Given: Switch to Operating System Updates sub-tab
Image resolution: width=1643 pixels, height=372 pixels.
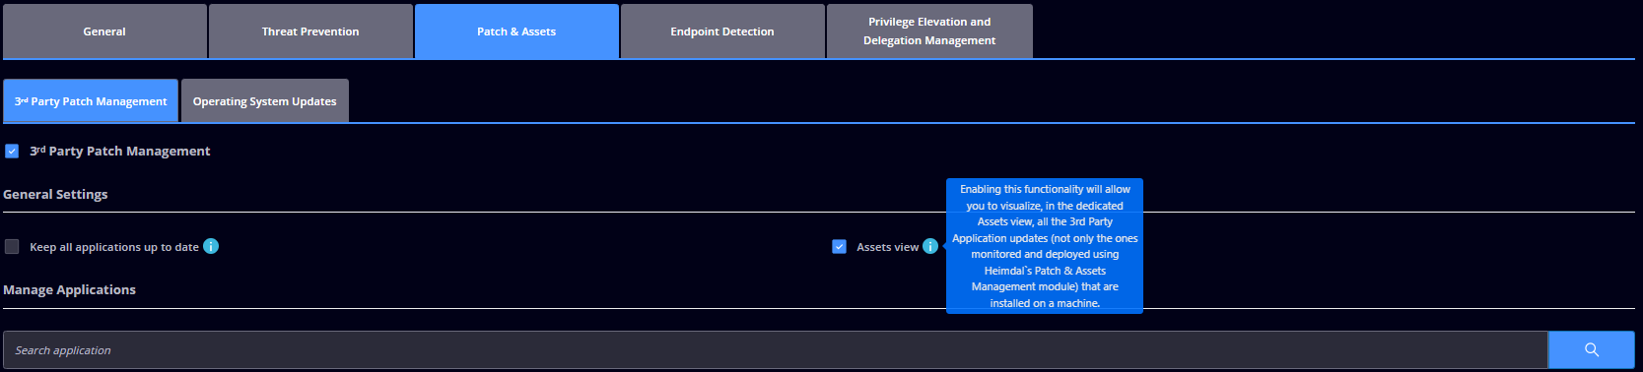Looking at the screenshot, I should point(265,101).
